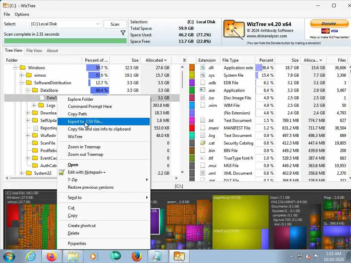Show hidden tray icons arrow

point(291,257)
